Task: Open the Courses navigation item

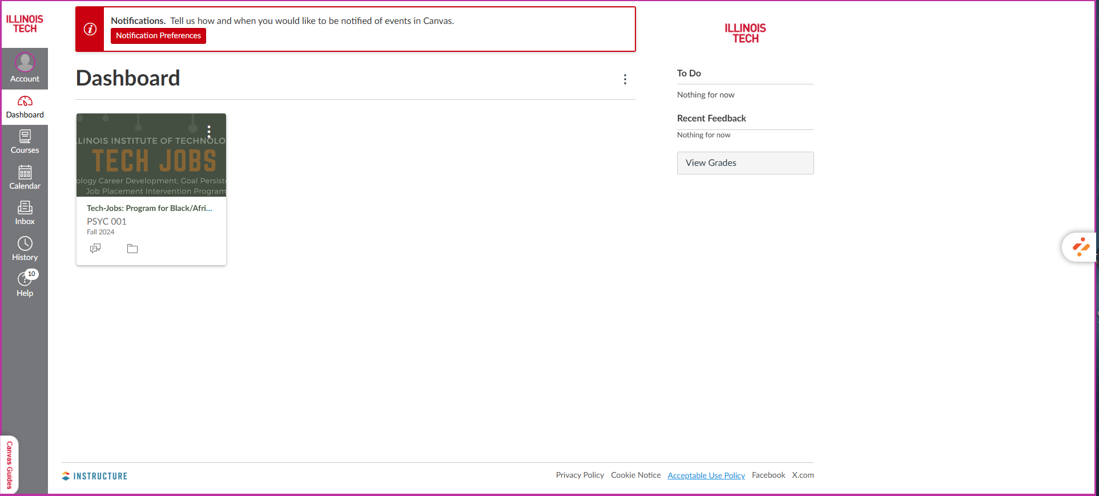Action: tap(25, 143)
